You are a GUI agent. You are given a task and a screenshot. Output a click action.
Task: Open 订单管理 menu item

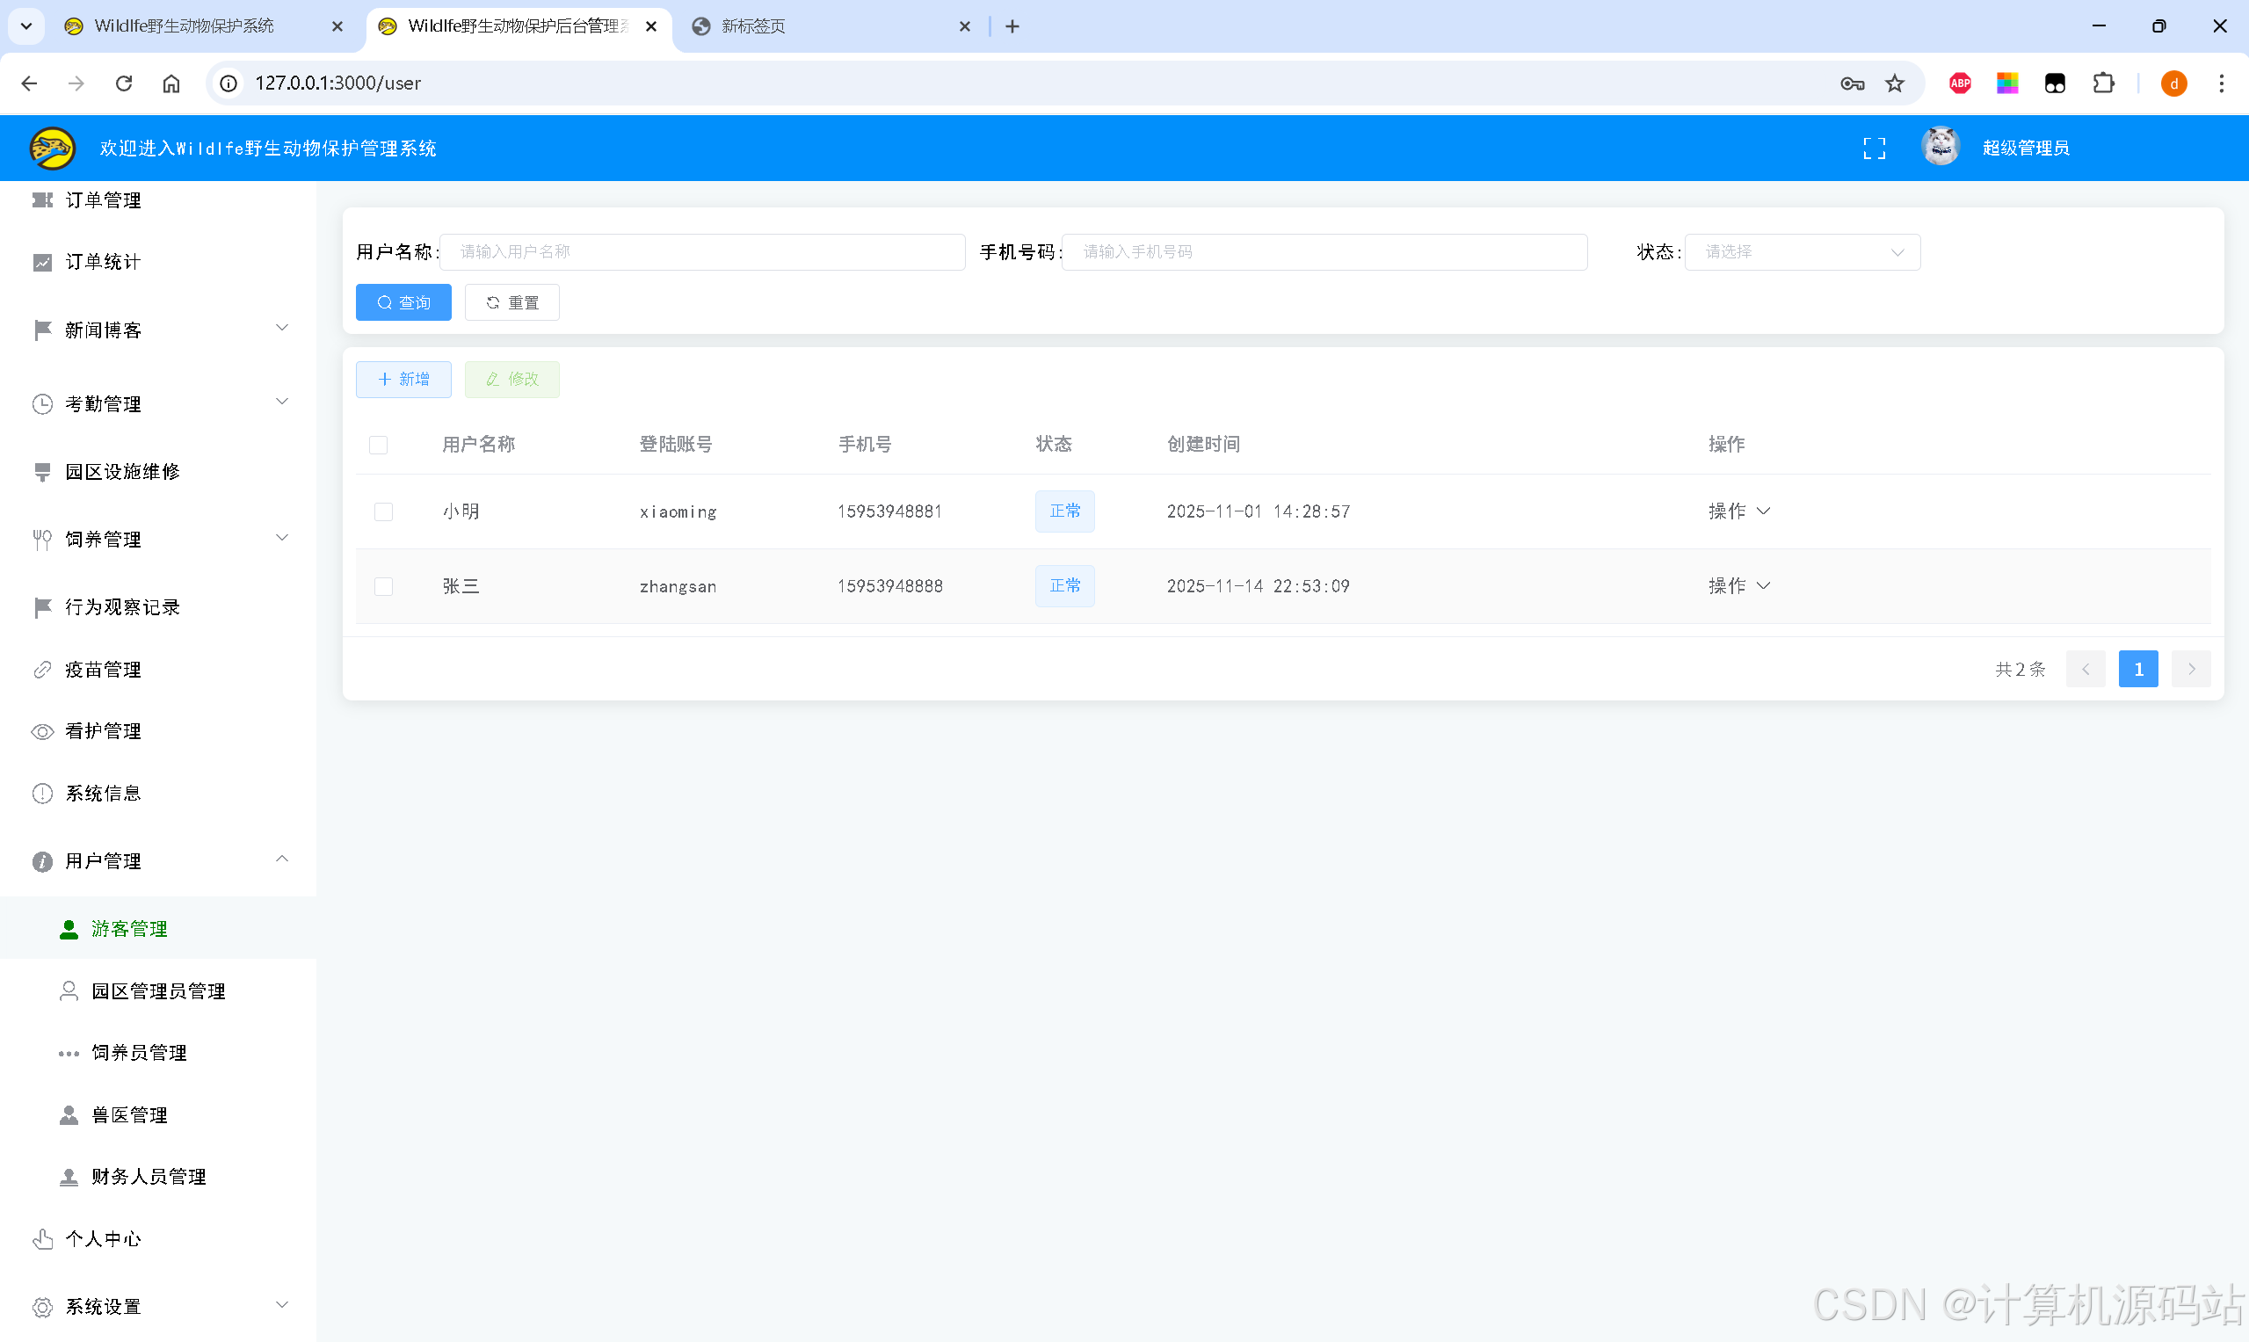(158, 199)
